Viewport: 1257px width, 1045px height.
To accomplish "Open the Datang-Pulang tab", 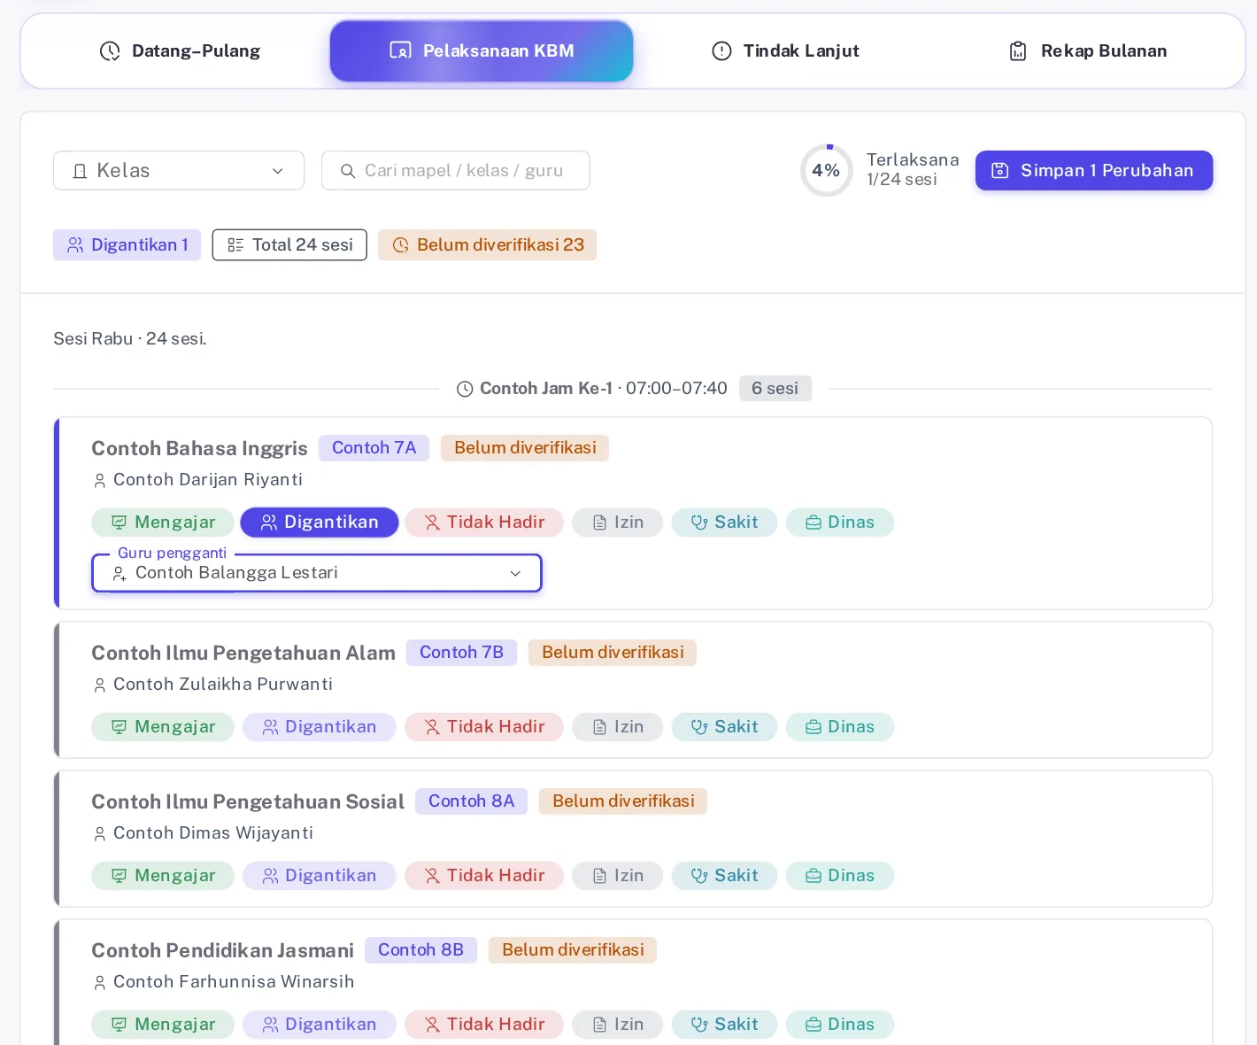I will click(180, 51).
